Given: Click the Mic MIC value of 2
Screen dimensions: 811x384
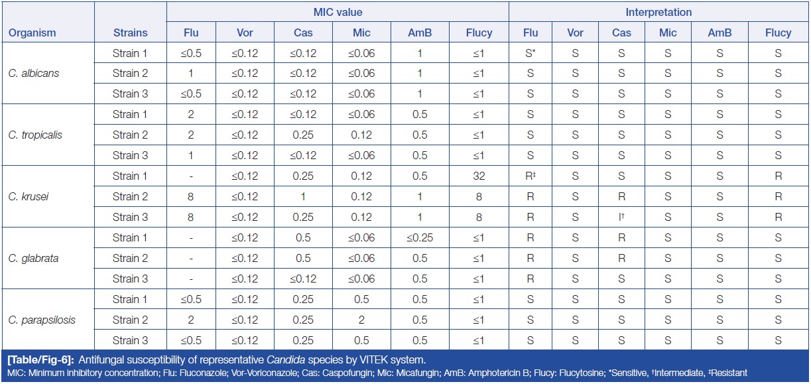Looking at the screenshot, I should tap(362, 320).
